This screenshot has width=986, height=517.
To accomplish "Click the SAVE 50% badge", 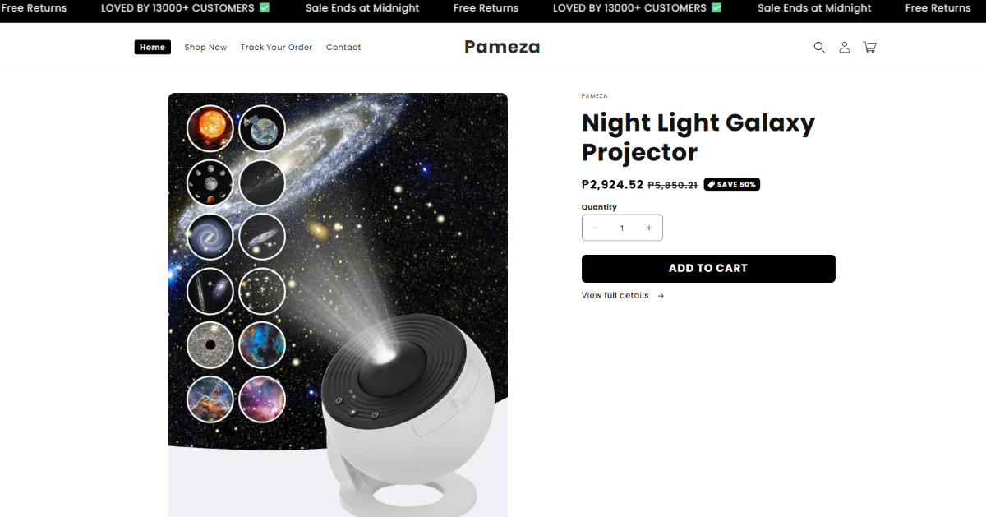I will (x=731, y=185).
